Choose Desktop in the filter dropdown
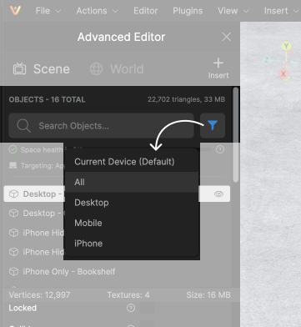The height and width of the screenshot is (327, 301). (132, 203)
